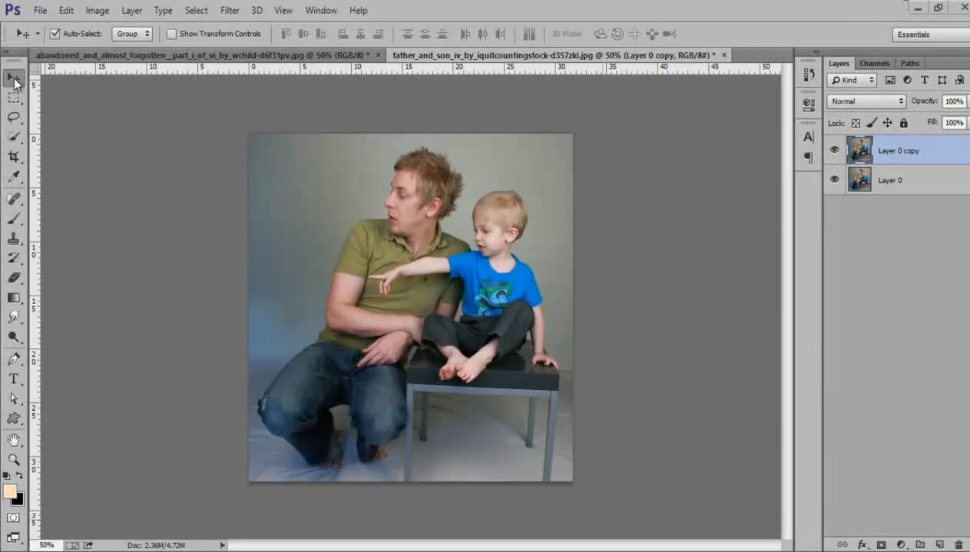This screenshot has height=552, width=970.
Task: Toggle the type layer filter
Action: pos(924,80)
